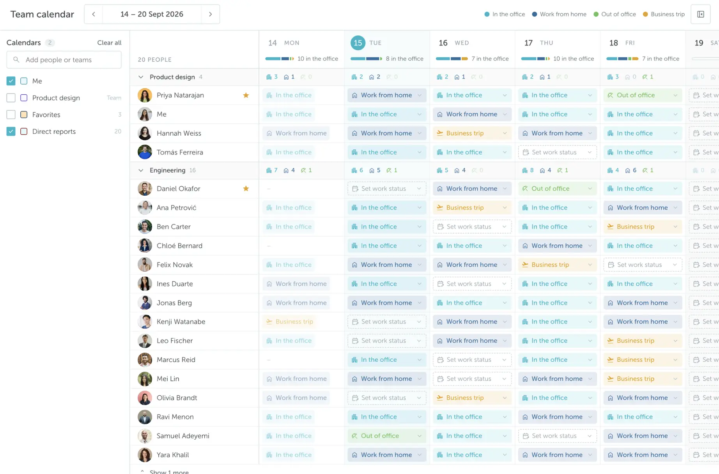This screenshot has width=719, height=474.
Task: Go to the next week
Action: (x=211, y=14)
